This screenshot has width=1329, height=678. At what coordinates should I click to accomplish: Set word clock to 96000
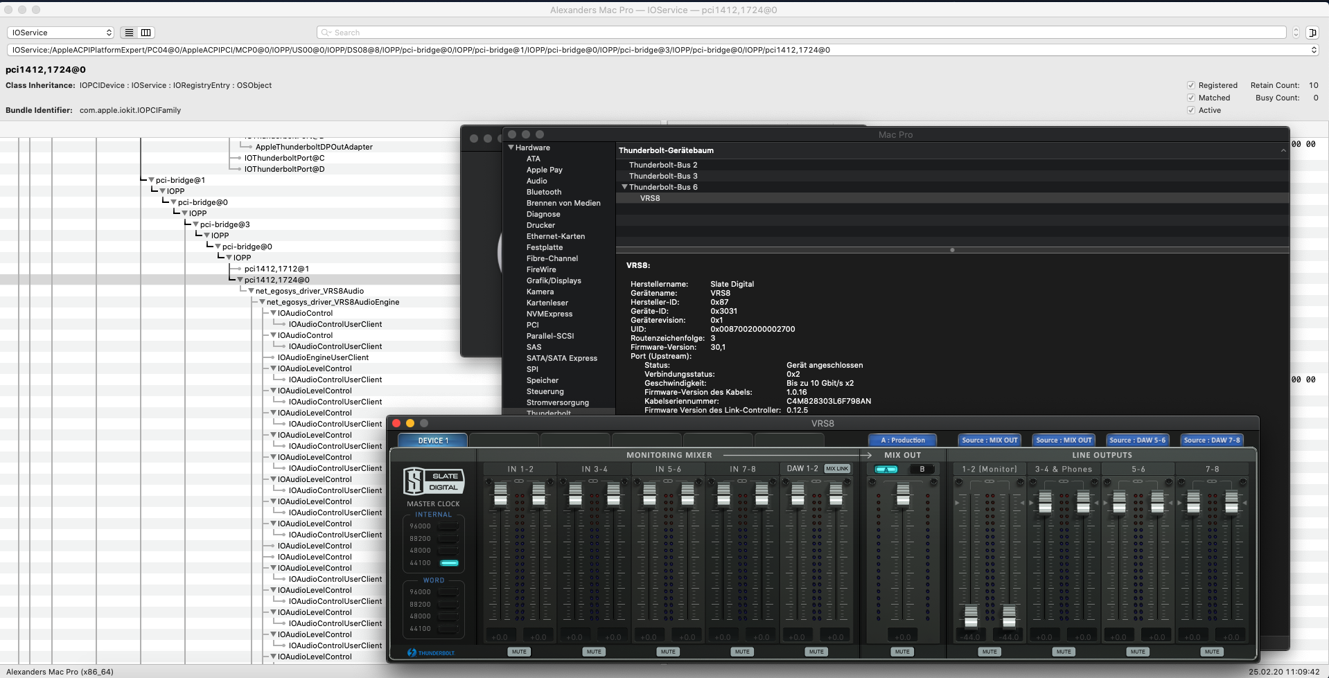point(449,592)
